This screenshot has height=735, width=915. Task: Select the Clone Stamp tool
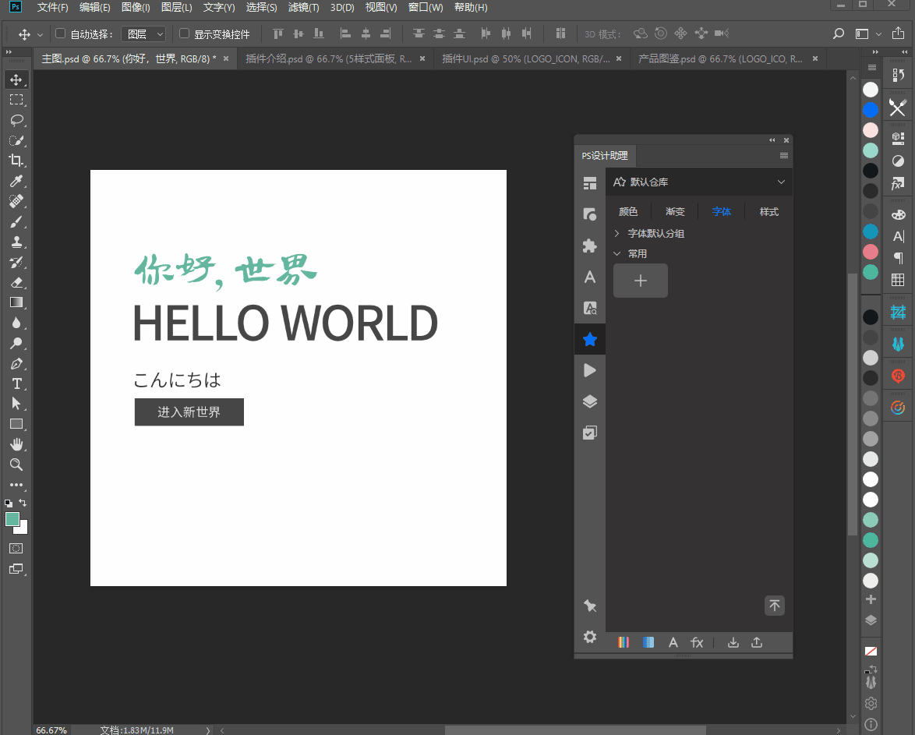[16, 242]
